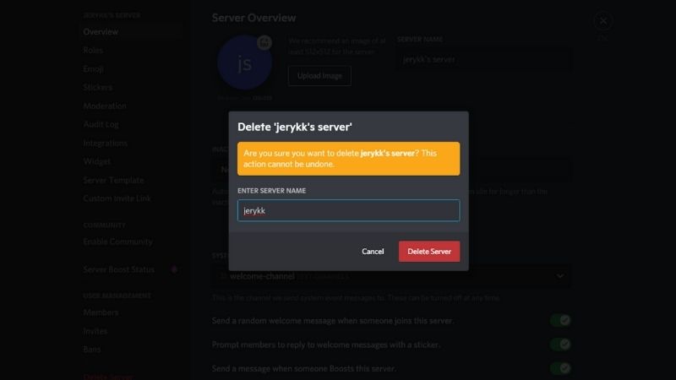Open Widget settings page
Screen dimensions: 676x380
click(x=97, y=161)
